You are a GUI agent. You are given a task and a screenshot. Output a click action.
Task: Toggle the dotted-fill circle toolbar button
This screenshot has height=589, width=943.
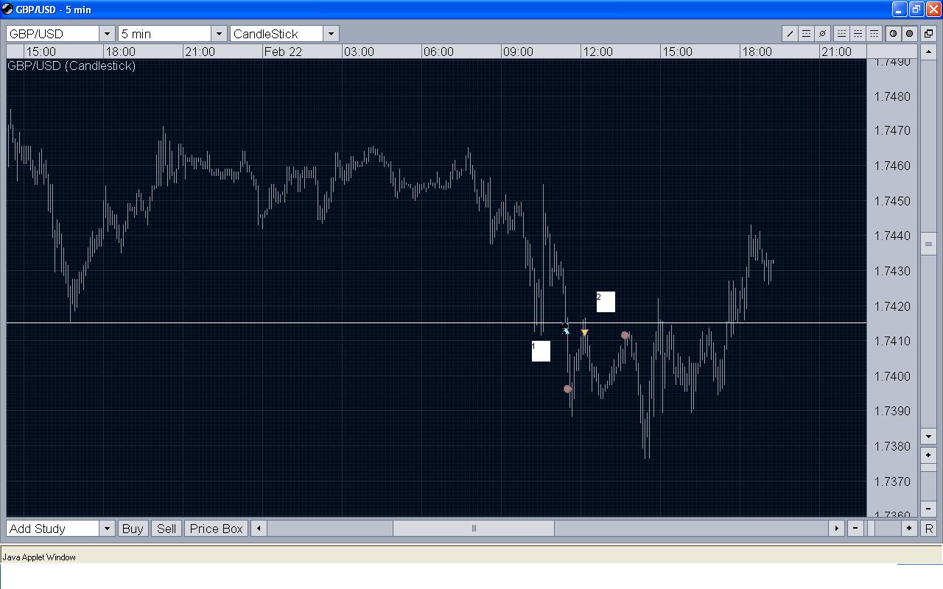[909, 34]
